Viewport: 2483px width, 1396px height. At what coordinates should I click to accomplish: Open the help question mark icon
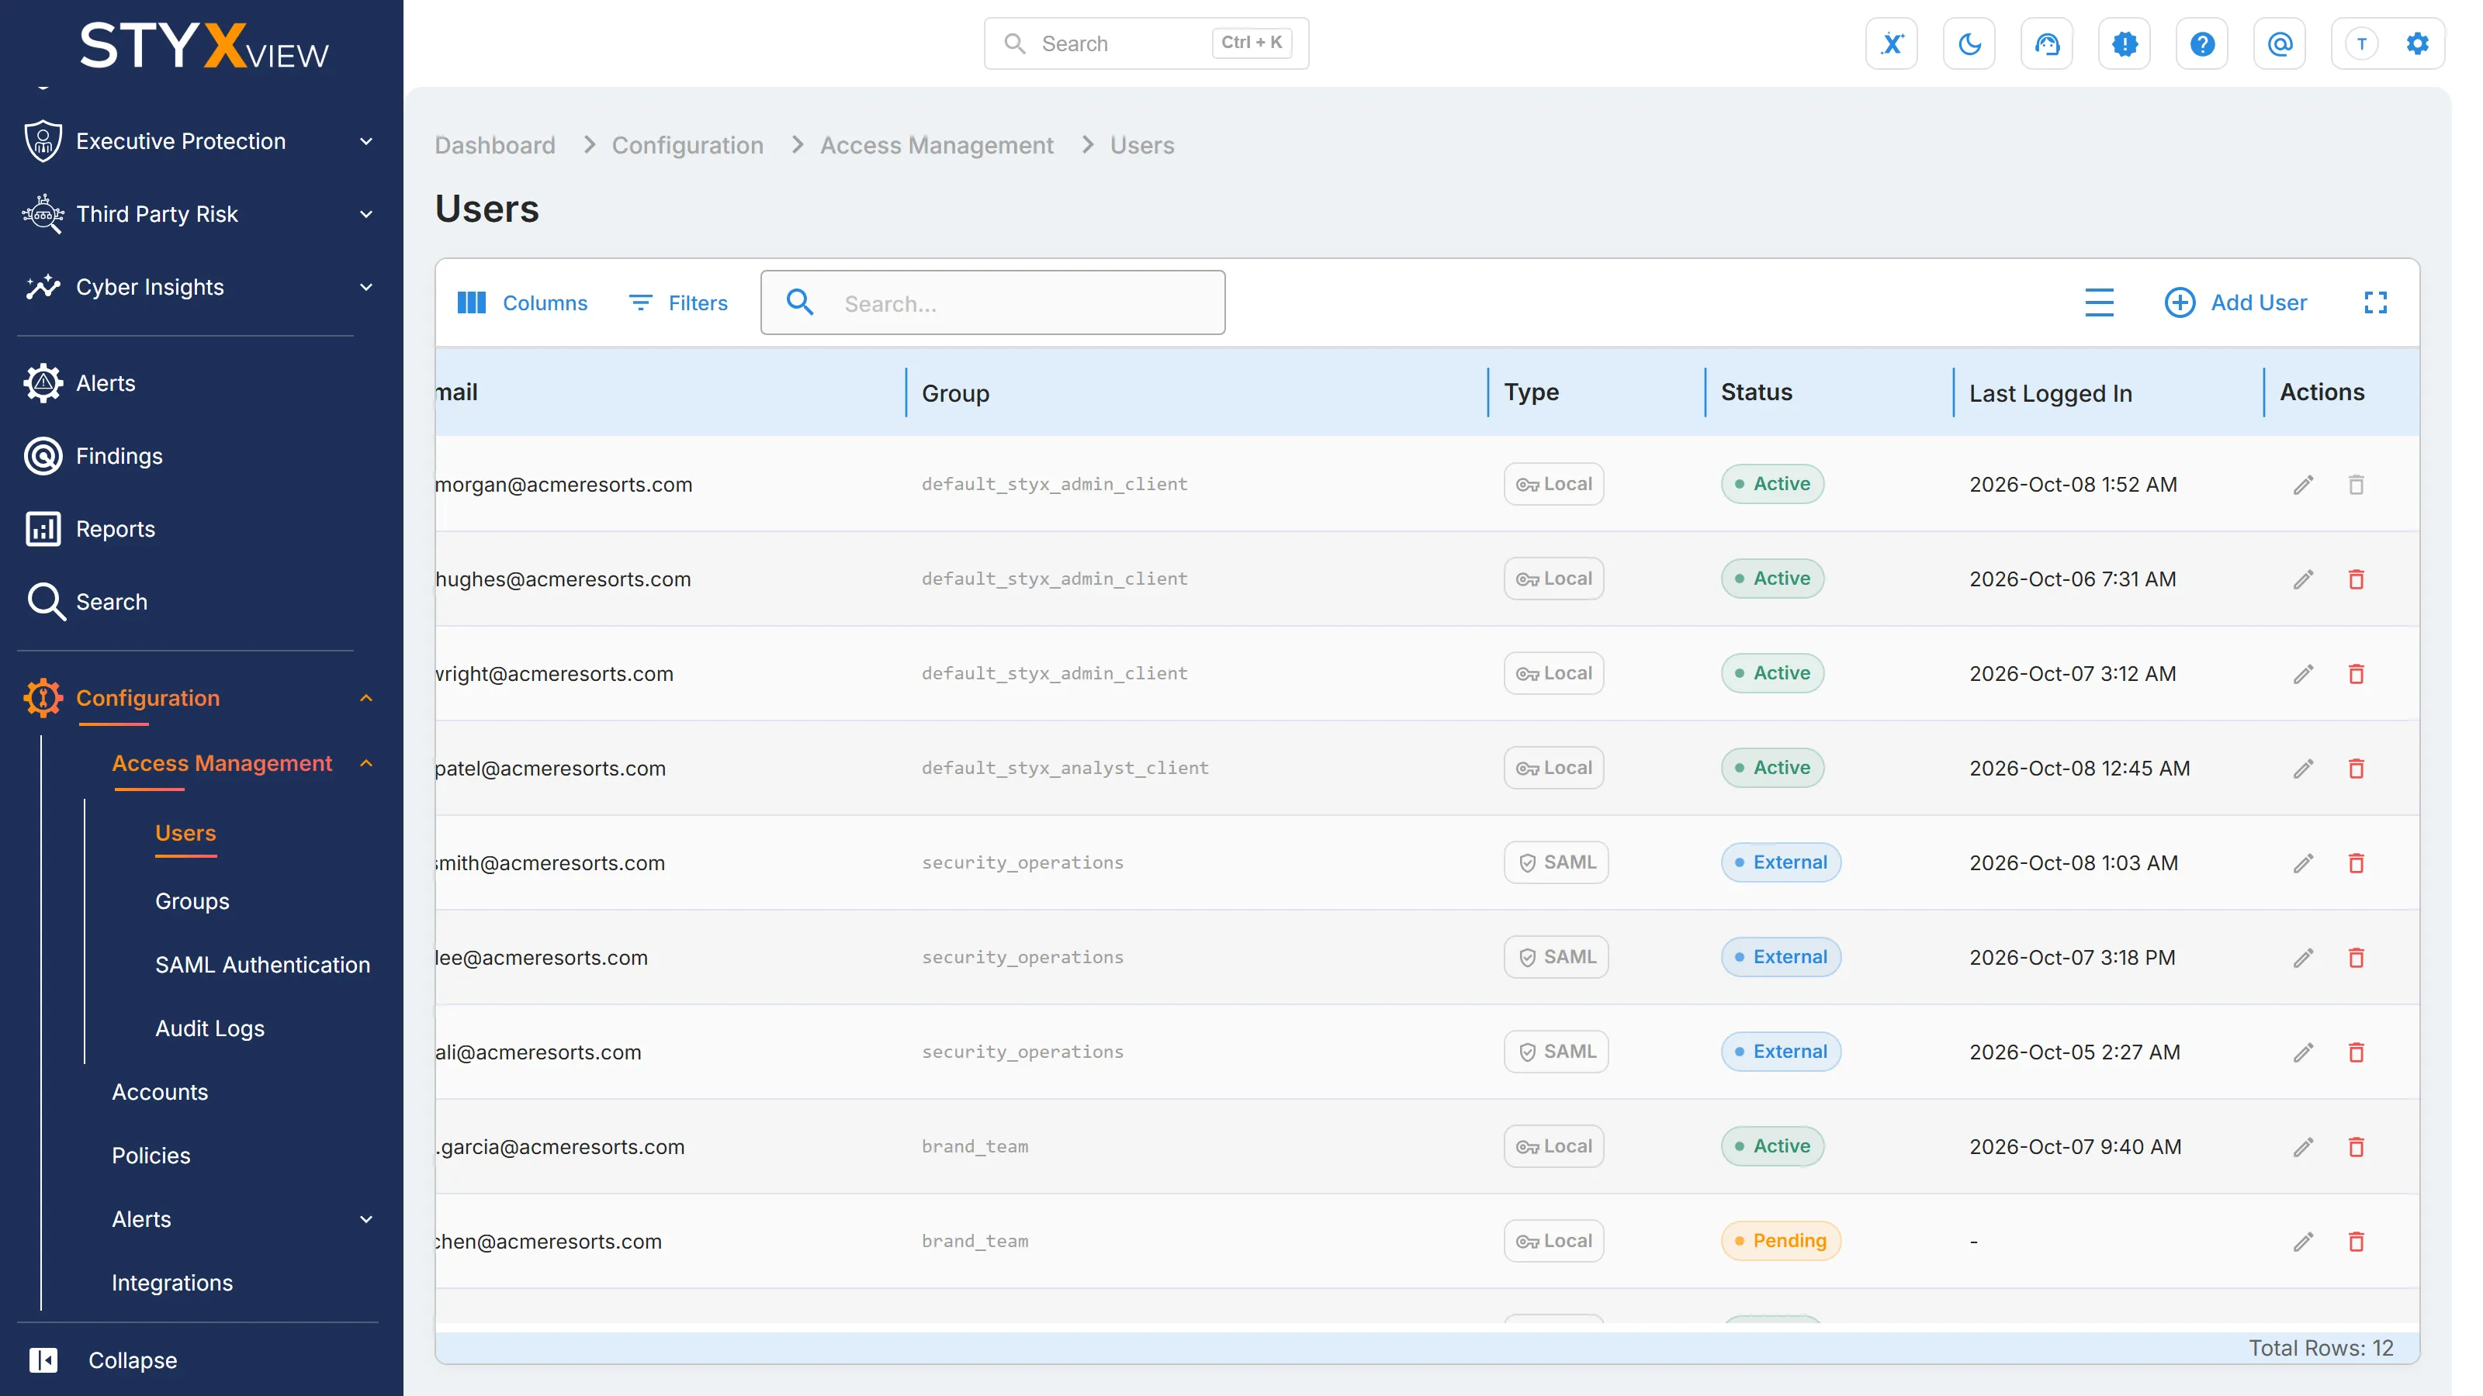pyautogui.click(x=2201, y=43)
